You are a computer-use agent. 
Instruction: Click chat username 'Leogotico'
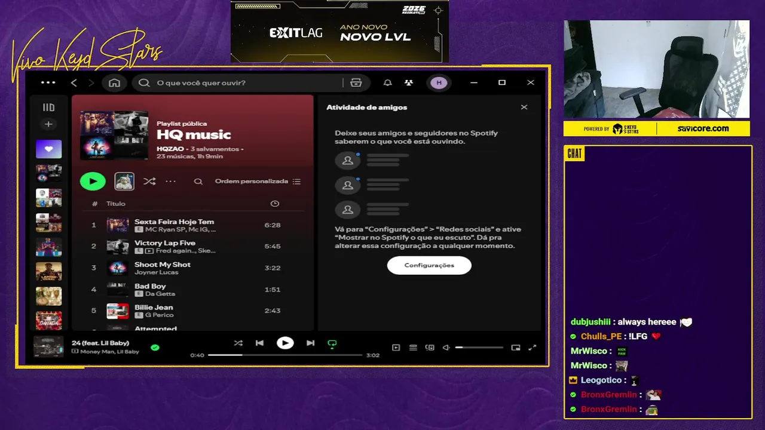coord(601,380)
